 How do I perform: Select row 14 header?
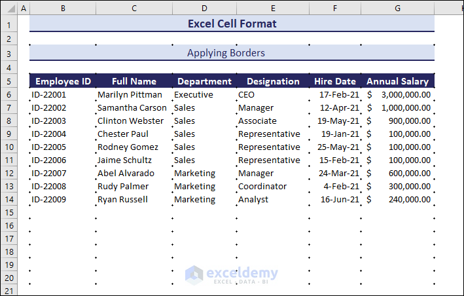(9, 200)
